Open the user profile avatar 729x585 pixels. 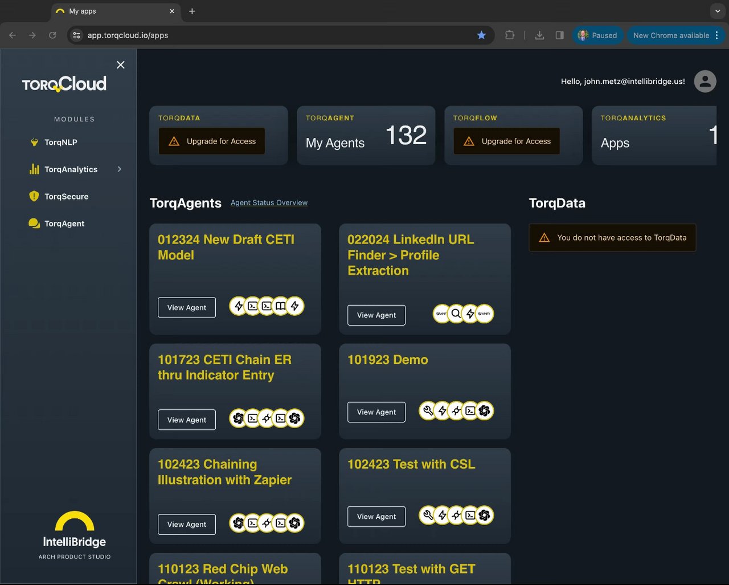(x=705, y=82)
